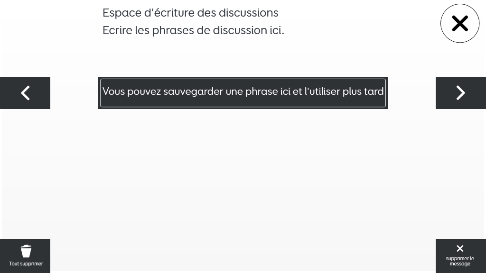The height and width of the screenshot is (273, 486).
Task: Click the 'Tout supprimer' text label
Action: [26, 264]
